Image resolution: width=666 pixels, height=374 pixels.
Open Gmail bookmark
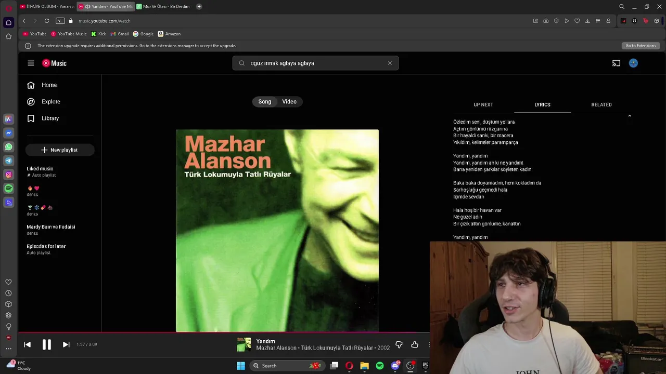coord(120,34)
